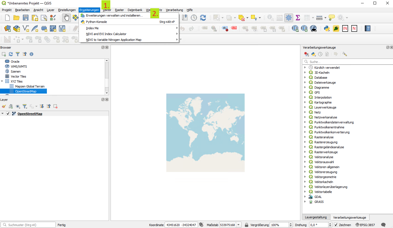Open the Index Me submenu entry
Viewport: 393px width, 228px height.
pos(129,28)
